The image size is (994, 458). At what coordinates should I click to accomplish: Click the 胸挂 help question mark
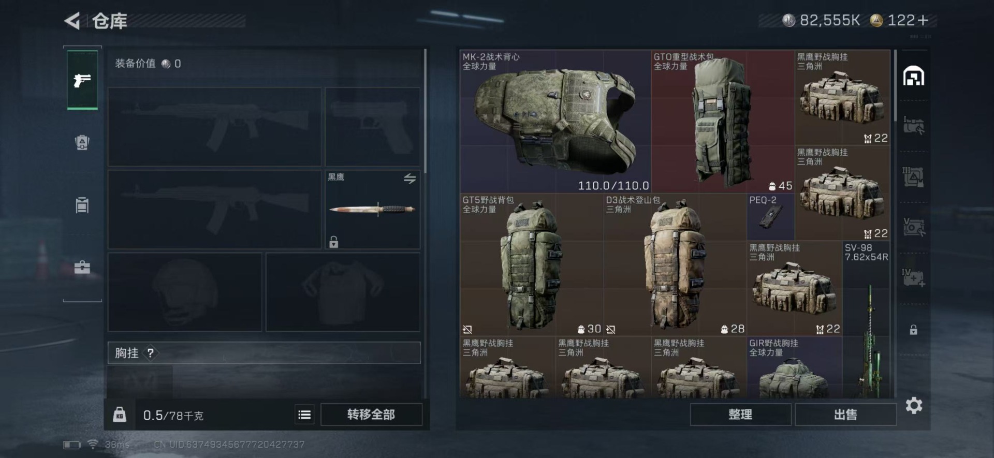150,353
